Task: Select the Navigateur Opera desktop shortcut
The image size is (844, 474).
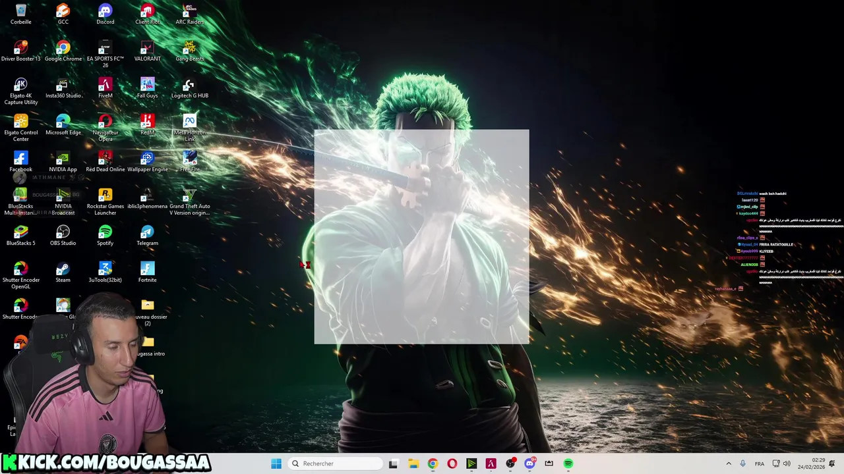Action: tap(105, 128)
